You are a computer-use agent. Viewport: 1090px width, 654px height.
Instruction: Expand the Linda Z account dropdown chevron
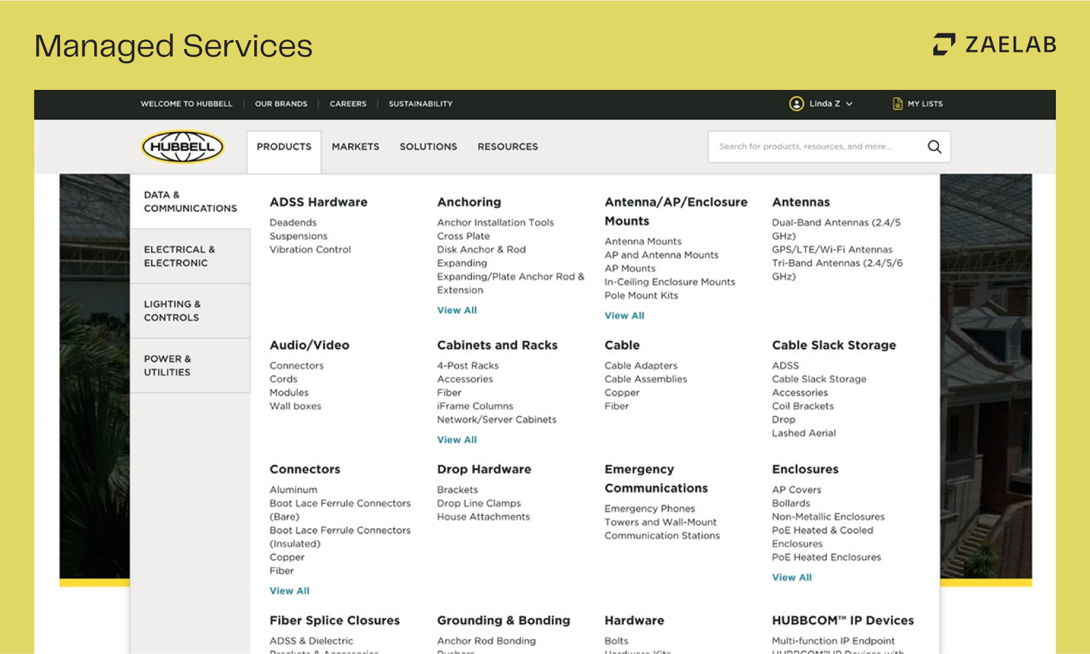tap(849, 104)
